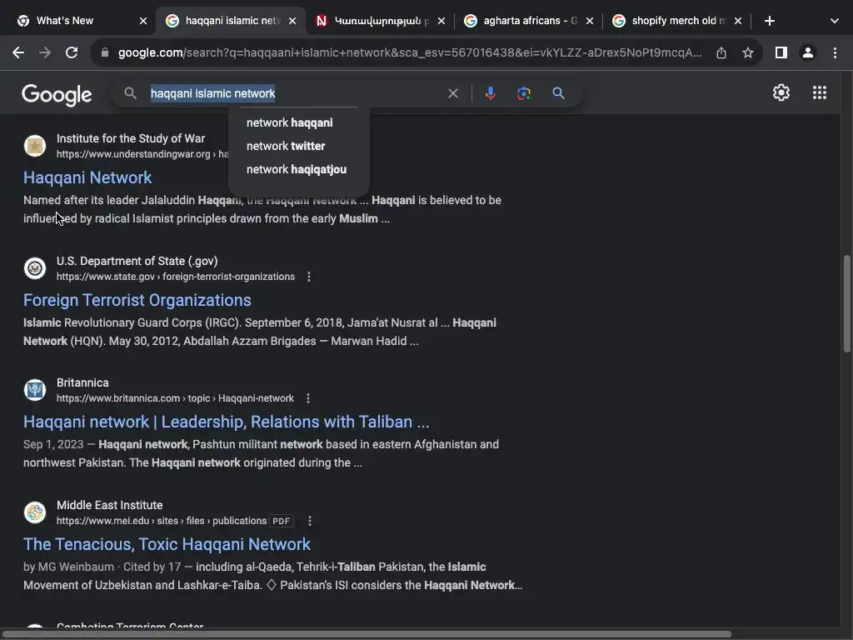Go back to the previous page
The width and height of the screenshot is (853, 640).
tap(18, 52)
